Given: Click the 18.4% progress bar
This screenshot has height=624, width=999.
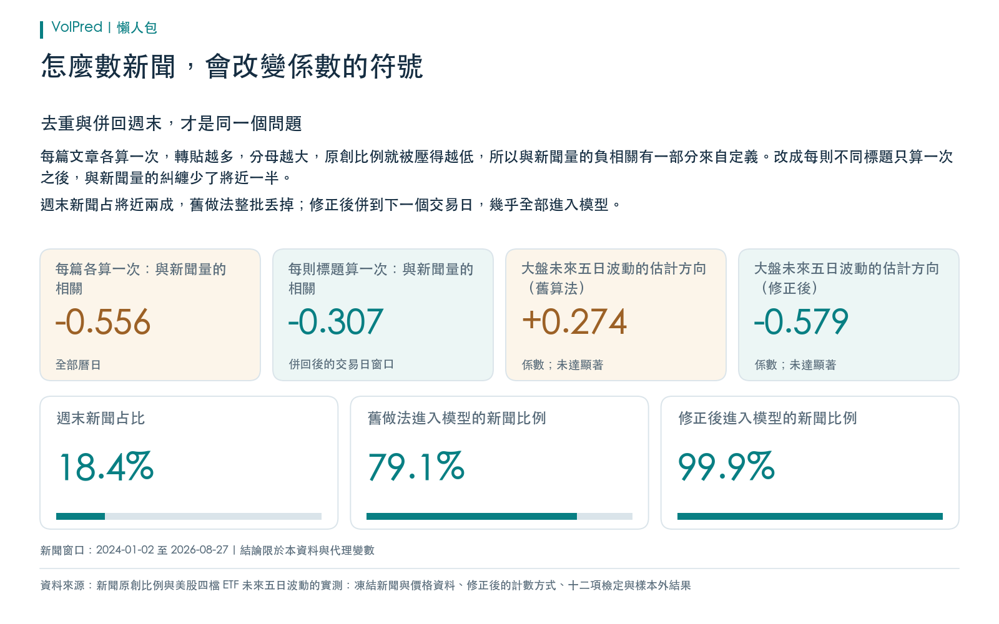Looking at the screenshot, I should tap(189, 516).
